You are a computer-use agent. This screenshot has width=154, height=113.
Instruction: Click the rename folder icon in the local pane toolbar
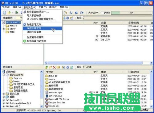58,67
